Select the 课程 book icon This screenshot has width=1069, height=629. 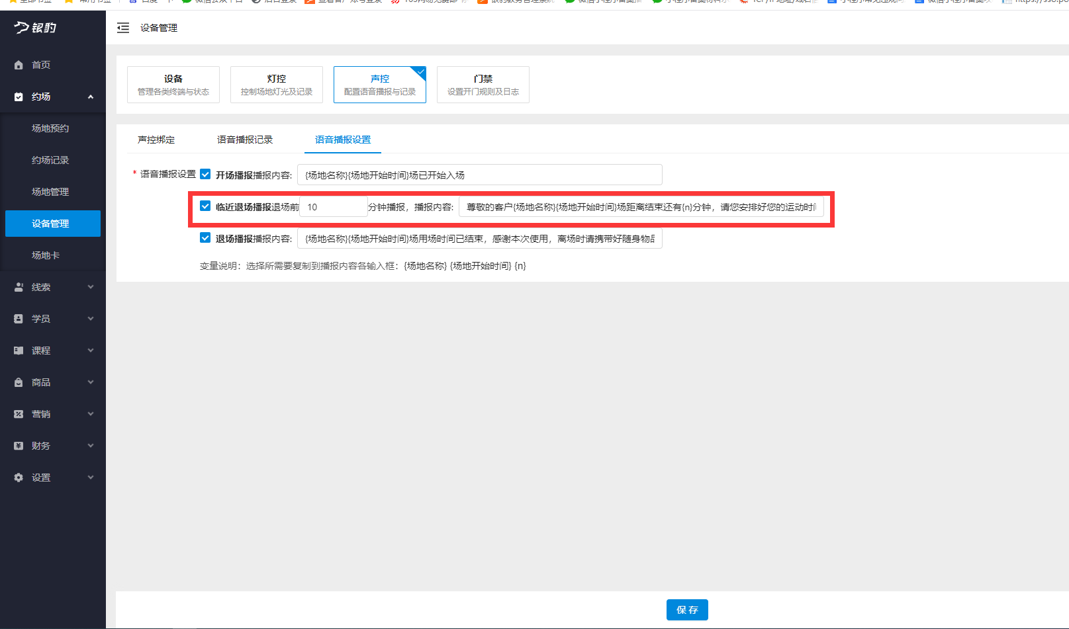pyautogui.click(x=19, y=350)
